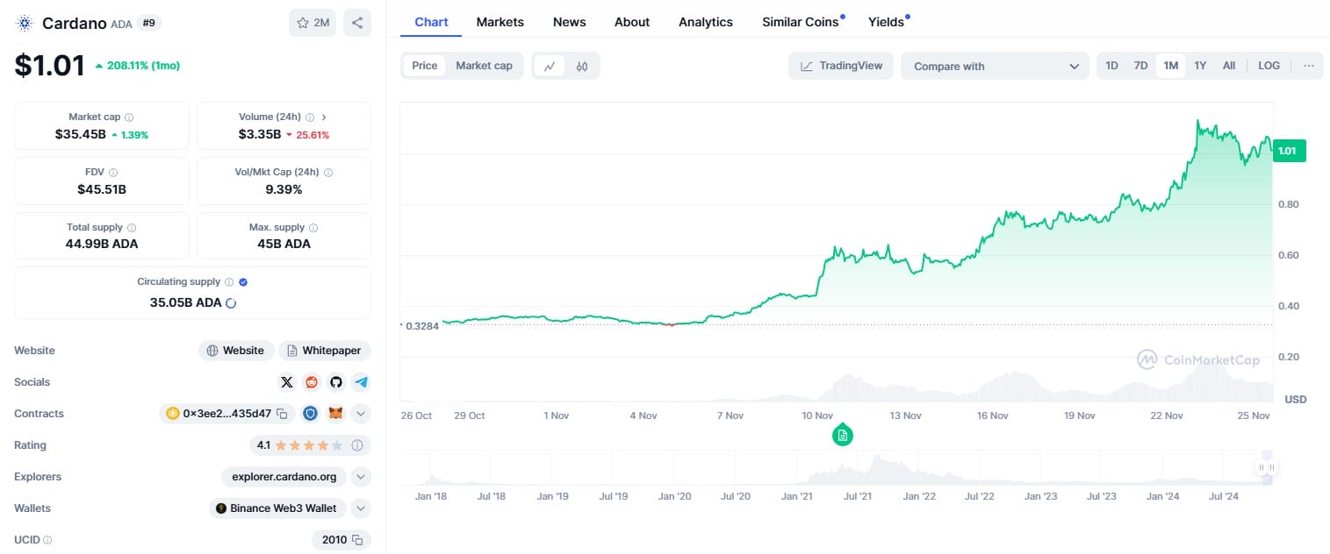Open Cardano's Reddit social link

pos(312,382)
